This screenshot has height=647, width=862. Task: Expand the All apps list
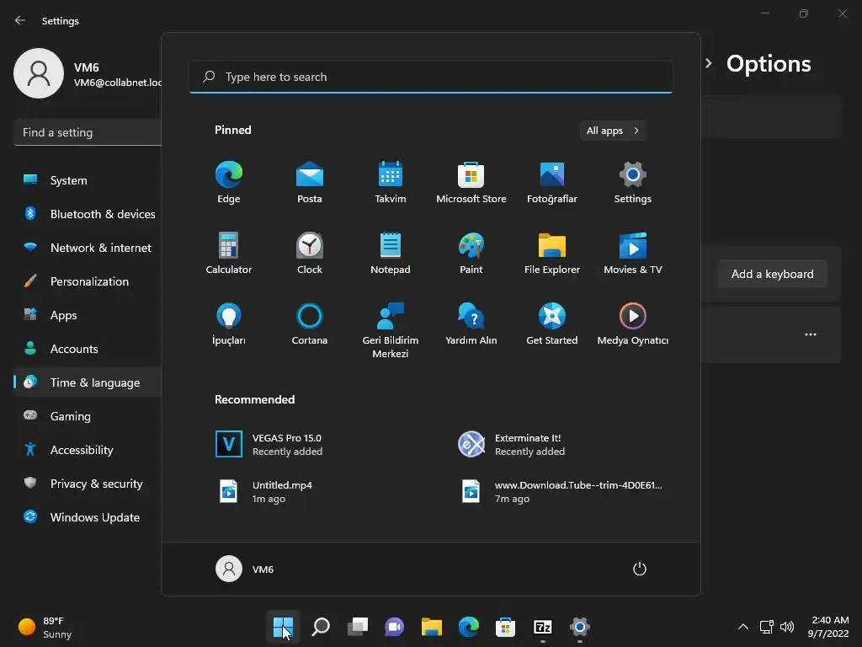tap(613, 131)
